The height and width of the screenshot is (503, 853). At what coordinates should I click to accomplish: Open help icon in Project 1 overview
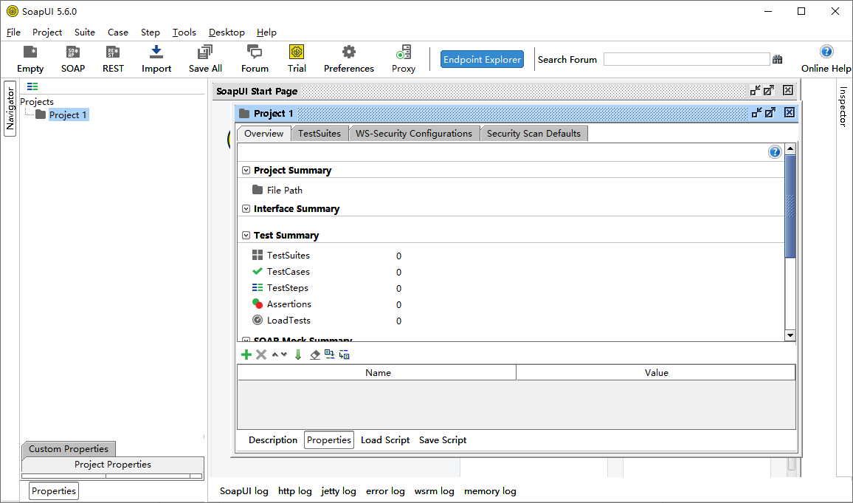pos(775,152)
